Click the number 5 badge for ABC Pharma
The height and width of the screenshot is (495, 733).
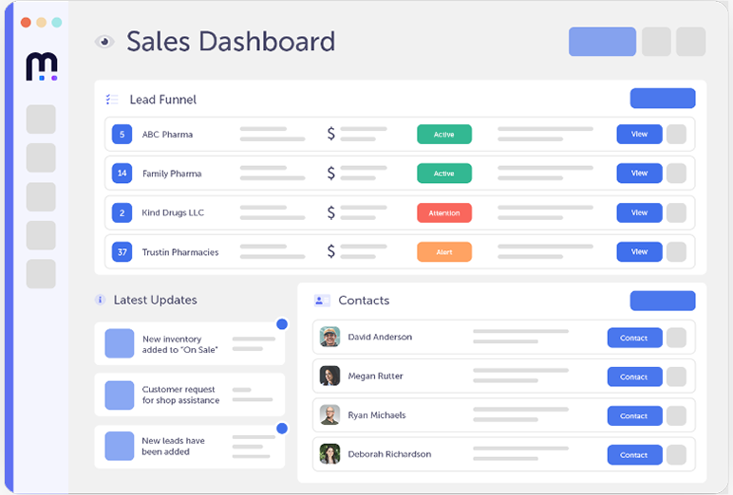point(122,135)
